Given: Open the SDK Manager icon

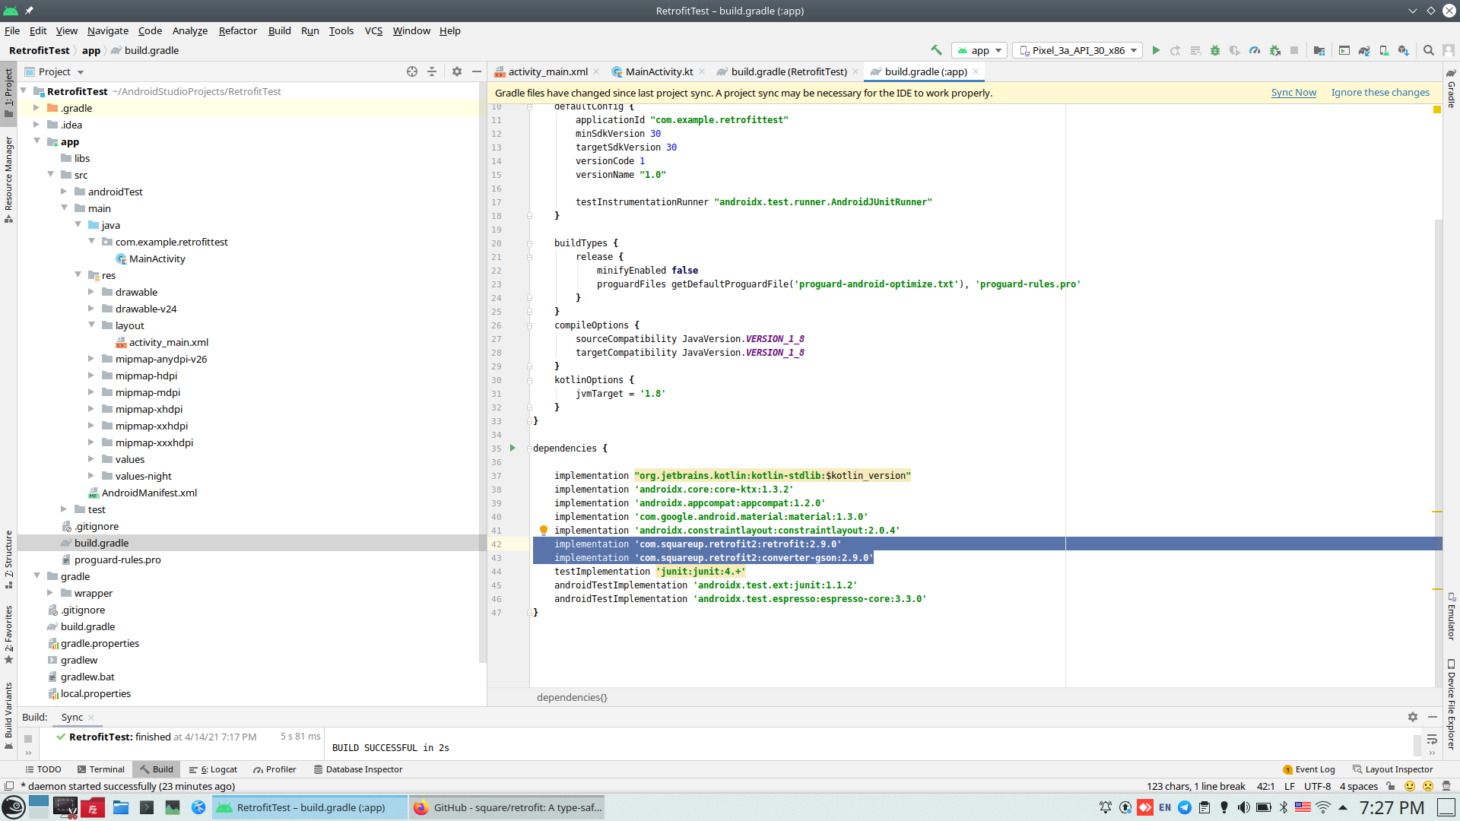Looking at the screenshot, I should tap(1404, 50).
